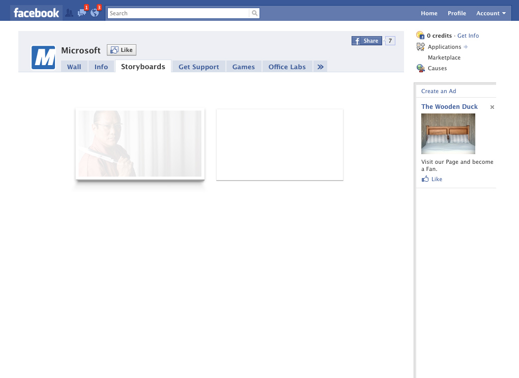Click the Microsoft page logo

coord(43,57)
